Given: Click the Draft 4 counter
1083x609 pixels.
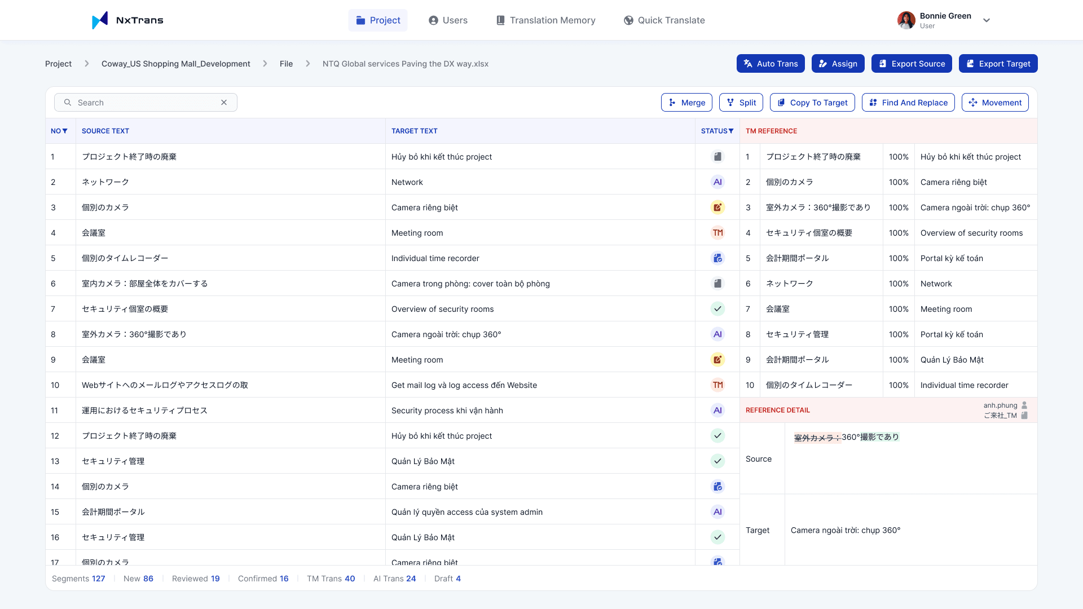Looking at the screenshot, I should click(x=448, y=579).
